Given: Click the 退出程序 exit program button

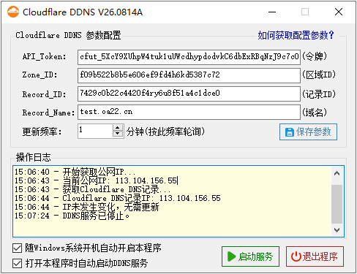Looking at the screenshot, I should pyautogui.click(x=315, y=256).
